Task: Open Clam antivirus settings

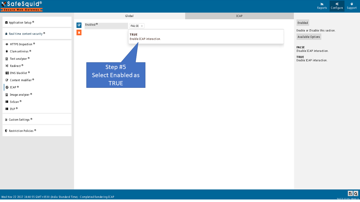Action: click(19, 51)
